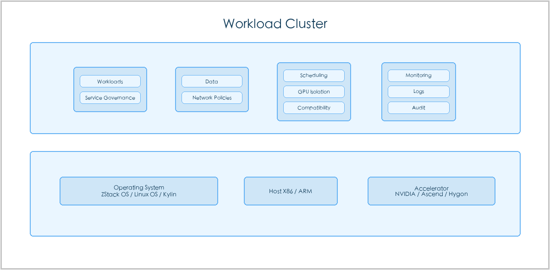Click the Network Policies box
Viewport: 550px width, 270px height.
pyautogui.click(x=212, y=97)
